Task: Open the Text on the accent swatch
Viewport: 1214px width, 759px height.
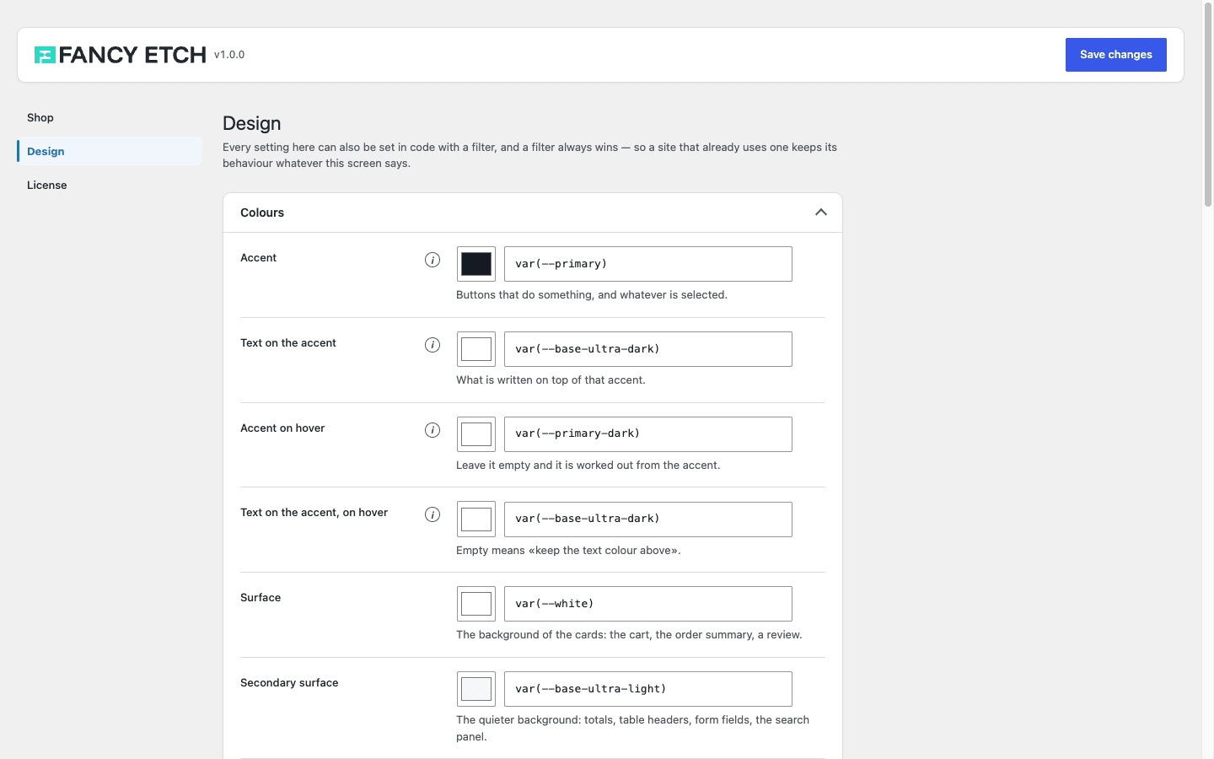Action: coord(476,349)
